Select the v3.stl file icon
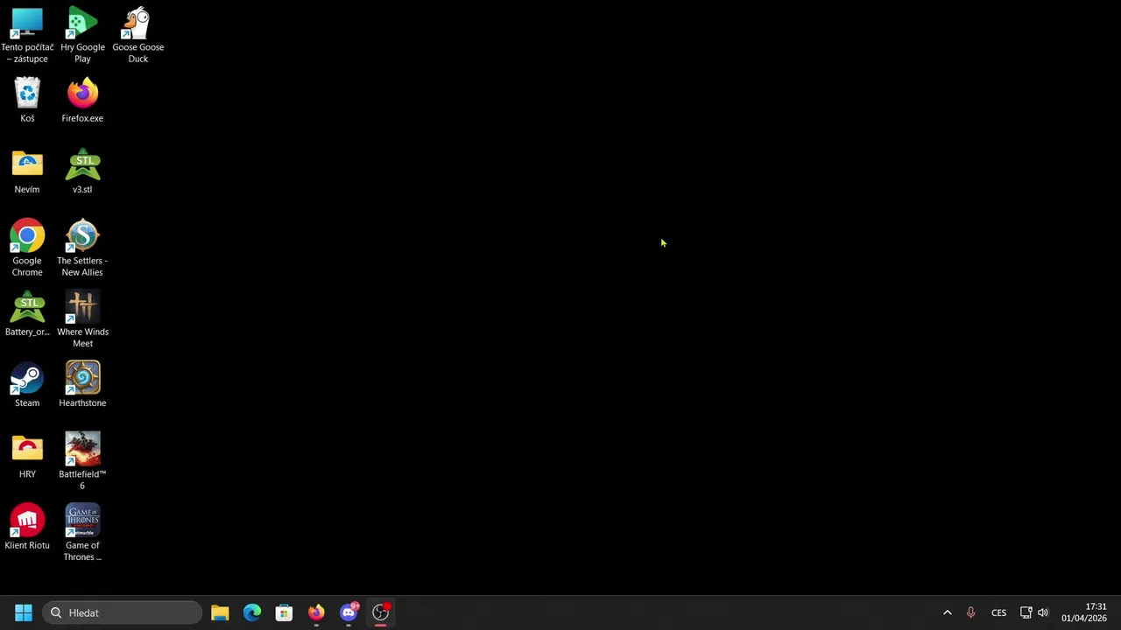This screenshot has width=1121, height=630. [82, 171]
